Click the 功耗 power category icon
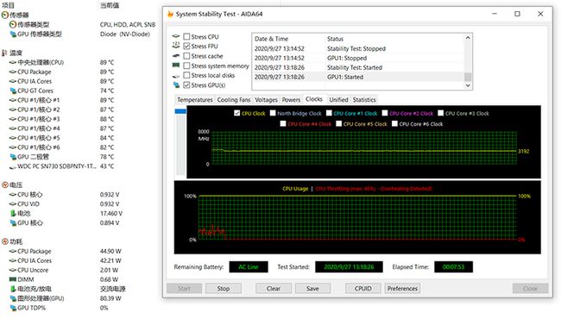This screenshot has height=319, width=561. [x=5, y=242]
